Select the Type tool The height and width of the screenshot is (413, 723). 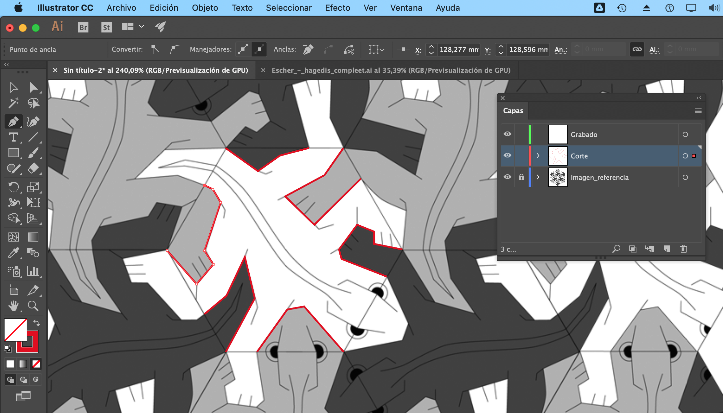pos(13,137)
